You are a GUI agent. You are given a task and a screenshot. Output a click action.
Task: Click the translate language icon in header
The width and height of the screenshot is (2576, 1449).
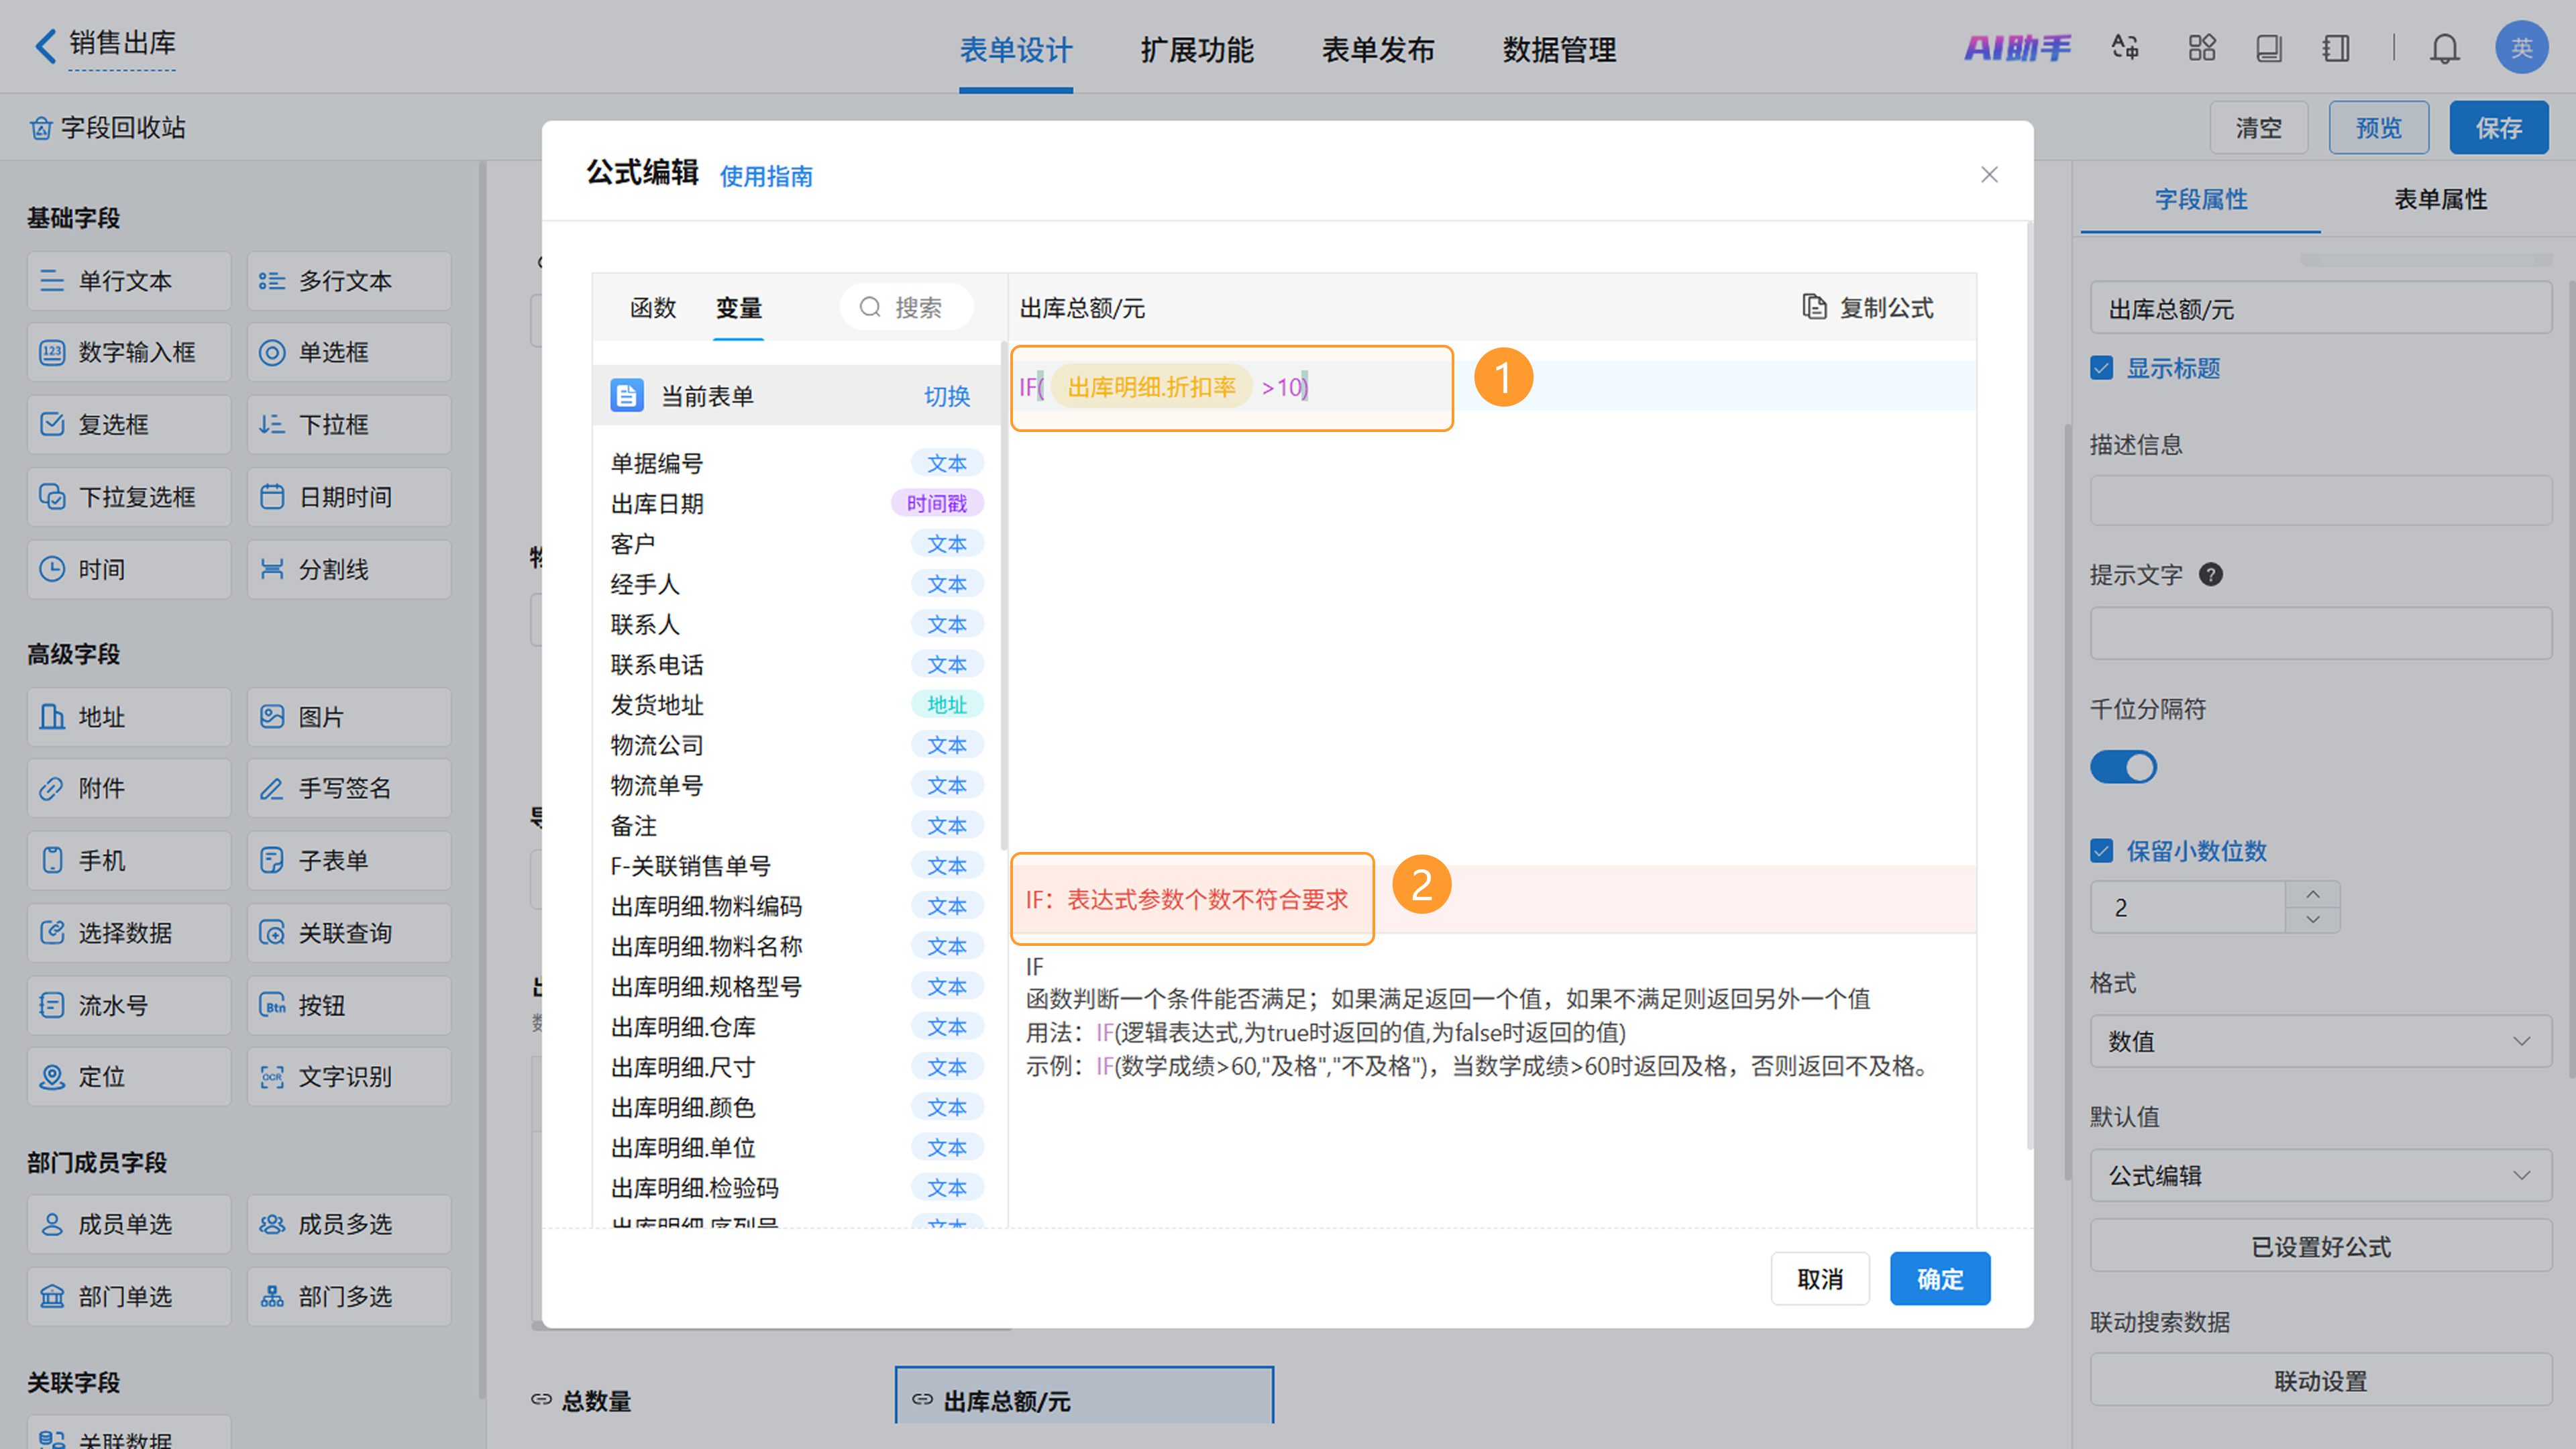pyautogui.click(x=2125, y=48)
